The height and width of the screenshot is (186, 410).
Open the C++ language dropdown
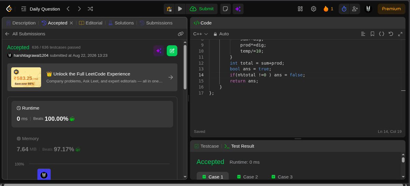[x=201, y=34]
